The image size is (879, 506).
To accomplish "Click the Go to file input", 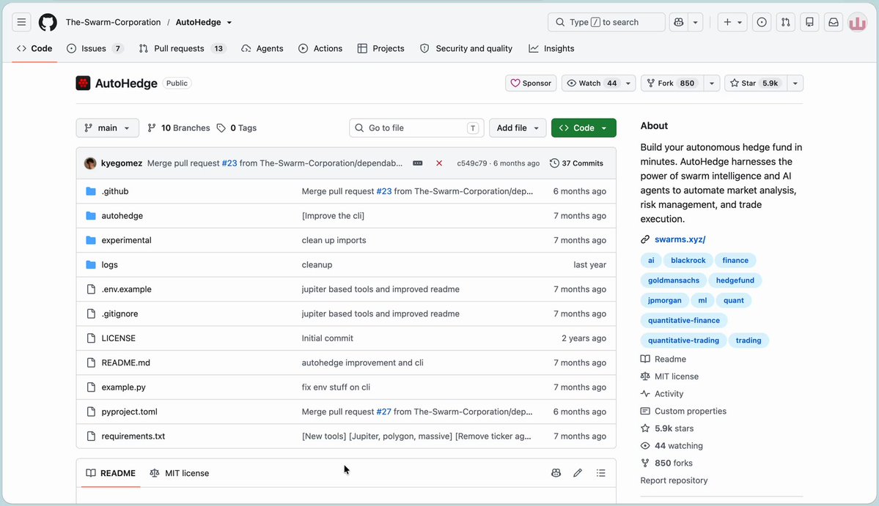I will tap(416, 128).
